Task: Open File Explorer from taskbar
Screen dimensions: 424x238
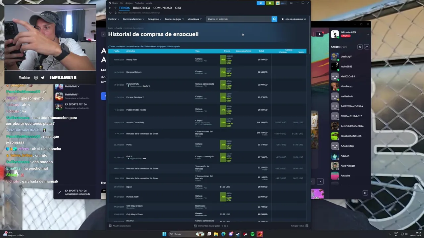Action: (x=216, y=234)
